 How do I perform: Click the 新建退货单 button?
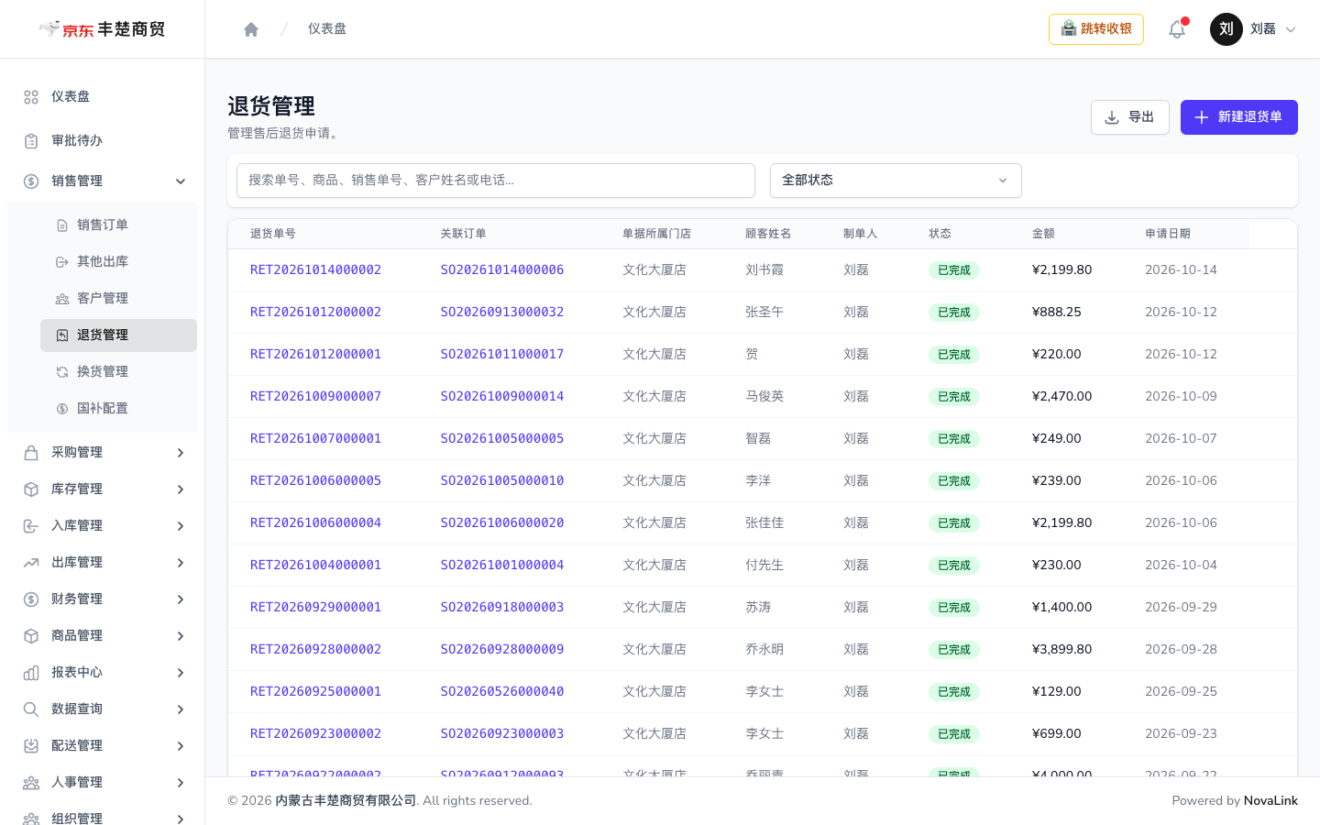1238,117
